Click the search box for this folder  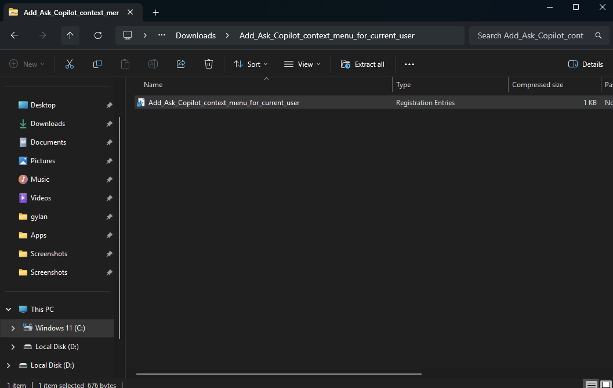(x=539, y=35)
